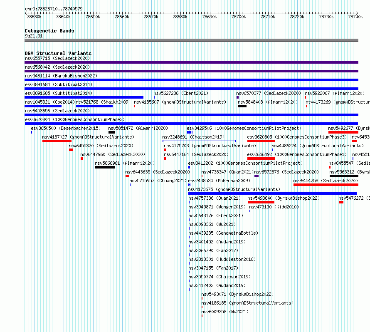Click the red bar under esv3620805

pos(261,141)
